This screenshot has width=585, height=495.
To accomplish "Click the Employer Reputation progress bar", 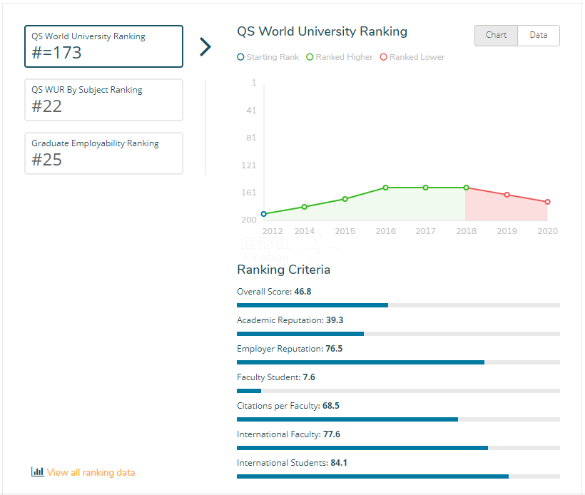I will pos(399,362).
